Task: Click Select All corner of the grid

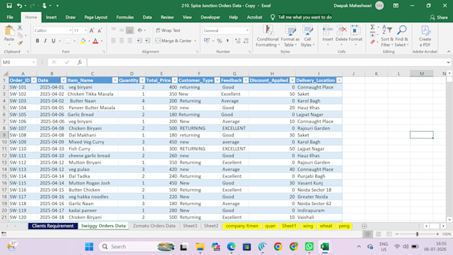Action: coord(5,74)
